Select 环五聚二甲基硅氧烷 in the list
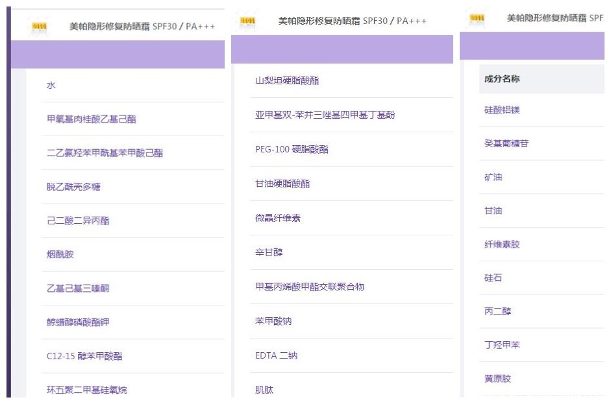Screen dimensions: 611x404 click(x=87, y=390)
